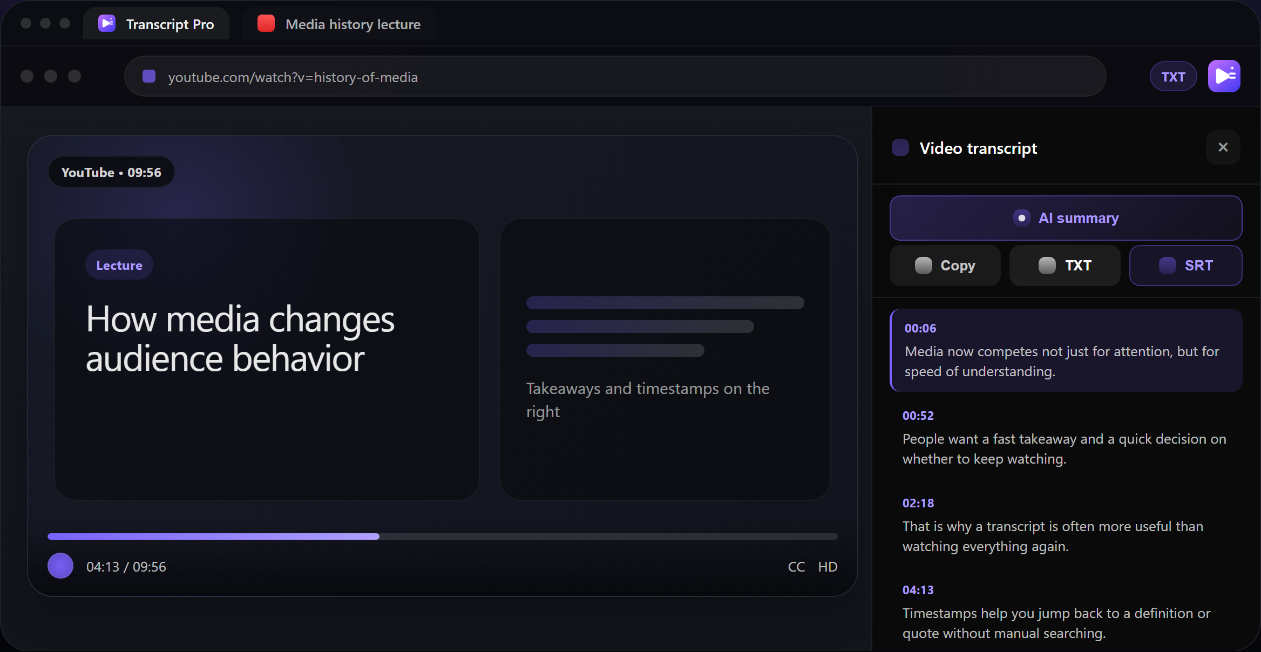
Task: Jump to the 04:13 transcript timestamp
Action: (918, 590)
